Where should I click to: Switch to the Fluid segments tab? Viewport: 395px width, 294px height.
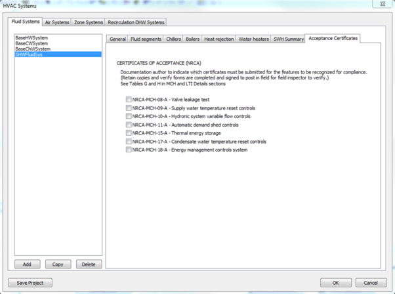coord(145,39)
